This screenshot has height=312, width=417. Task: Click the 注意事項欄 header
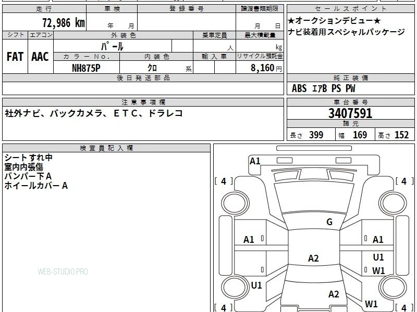143,102
